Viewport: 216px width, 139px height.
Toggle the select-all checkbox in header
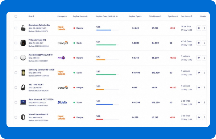coord(16,16)
